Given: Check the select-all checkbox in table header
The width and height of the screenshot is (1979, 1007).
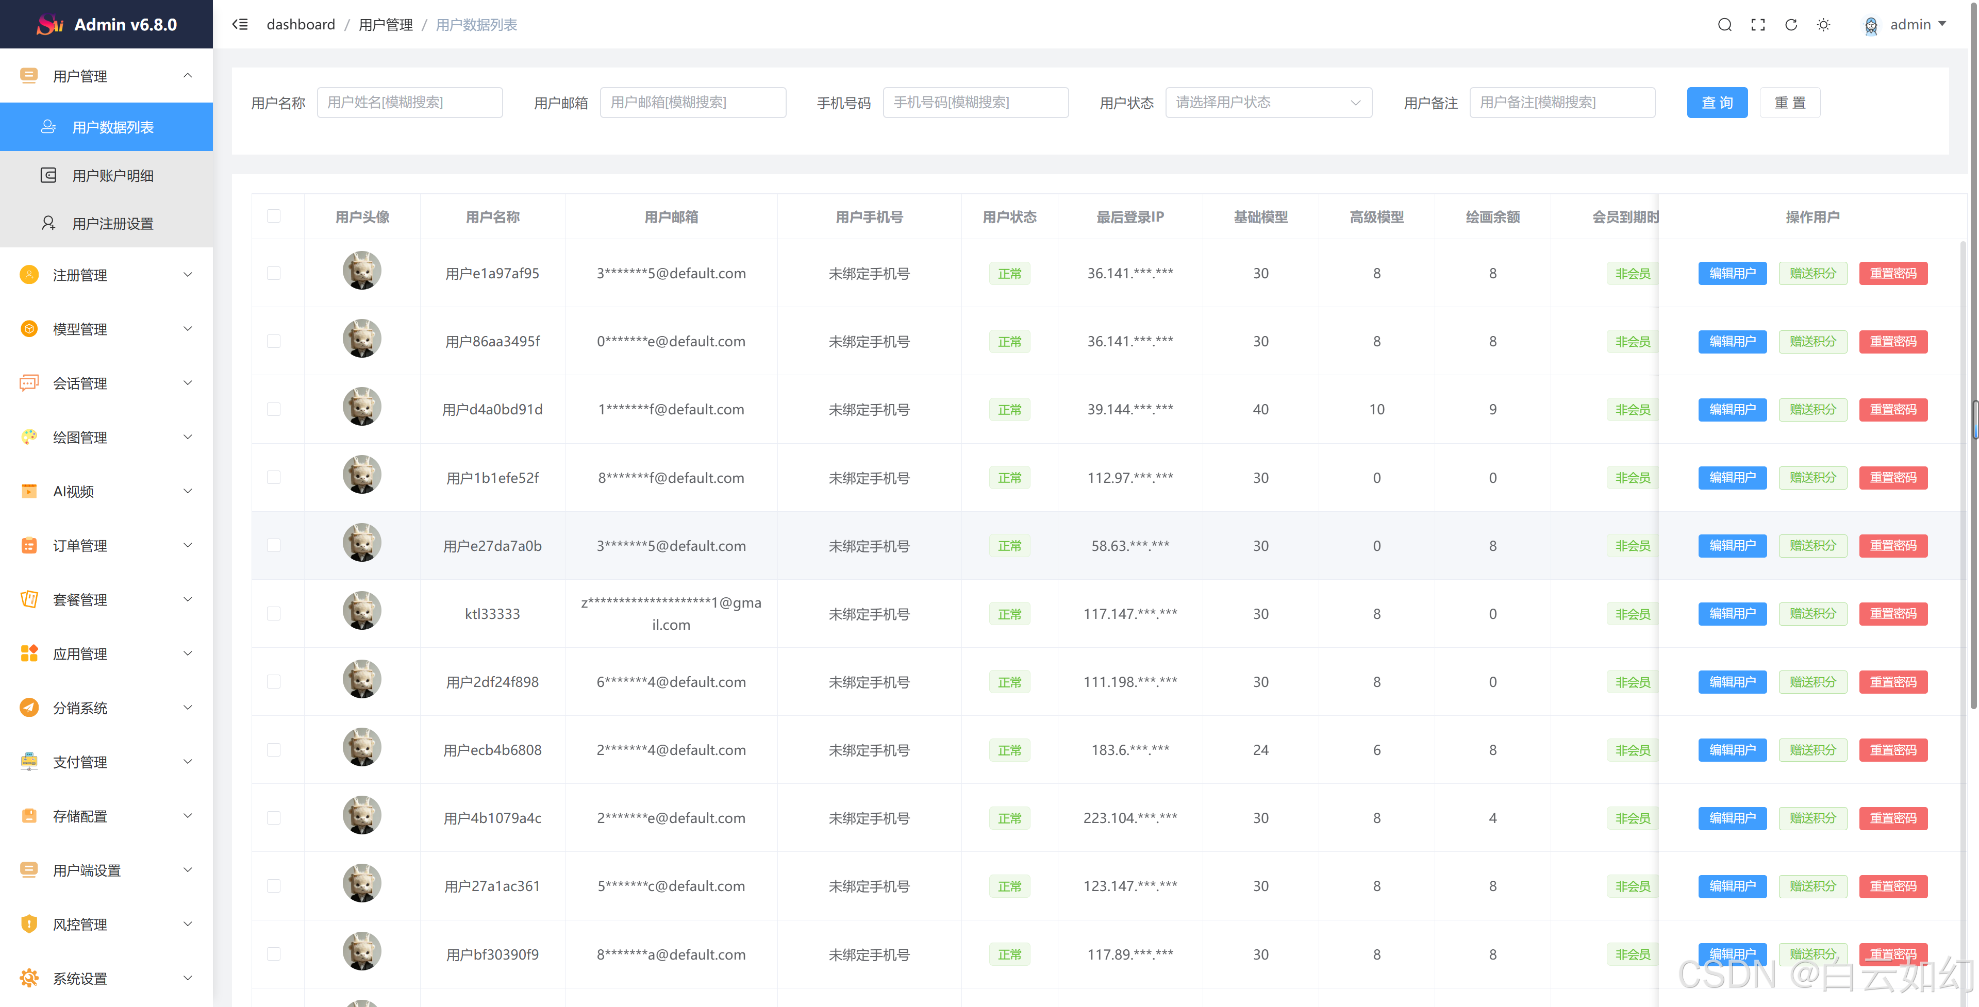Looking at the screenshot, I should (x=274, y=216).
